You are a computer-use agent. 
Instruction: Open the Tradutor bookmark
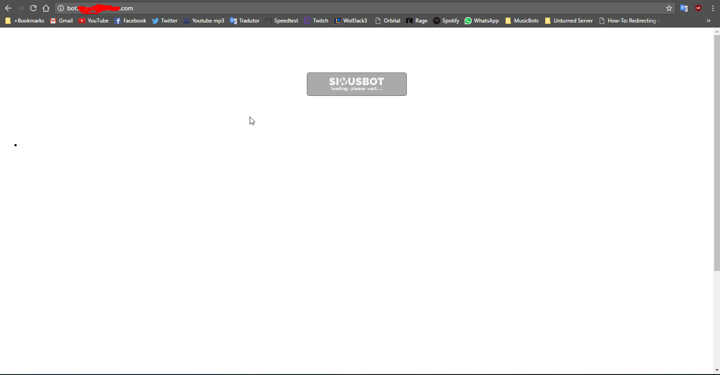pos(245,21)
